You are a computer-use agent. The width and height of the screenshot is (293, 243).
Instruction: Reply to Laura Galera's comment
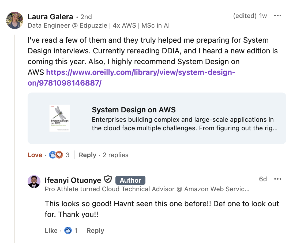[88, 155]
